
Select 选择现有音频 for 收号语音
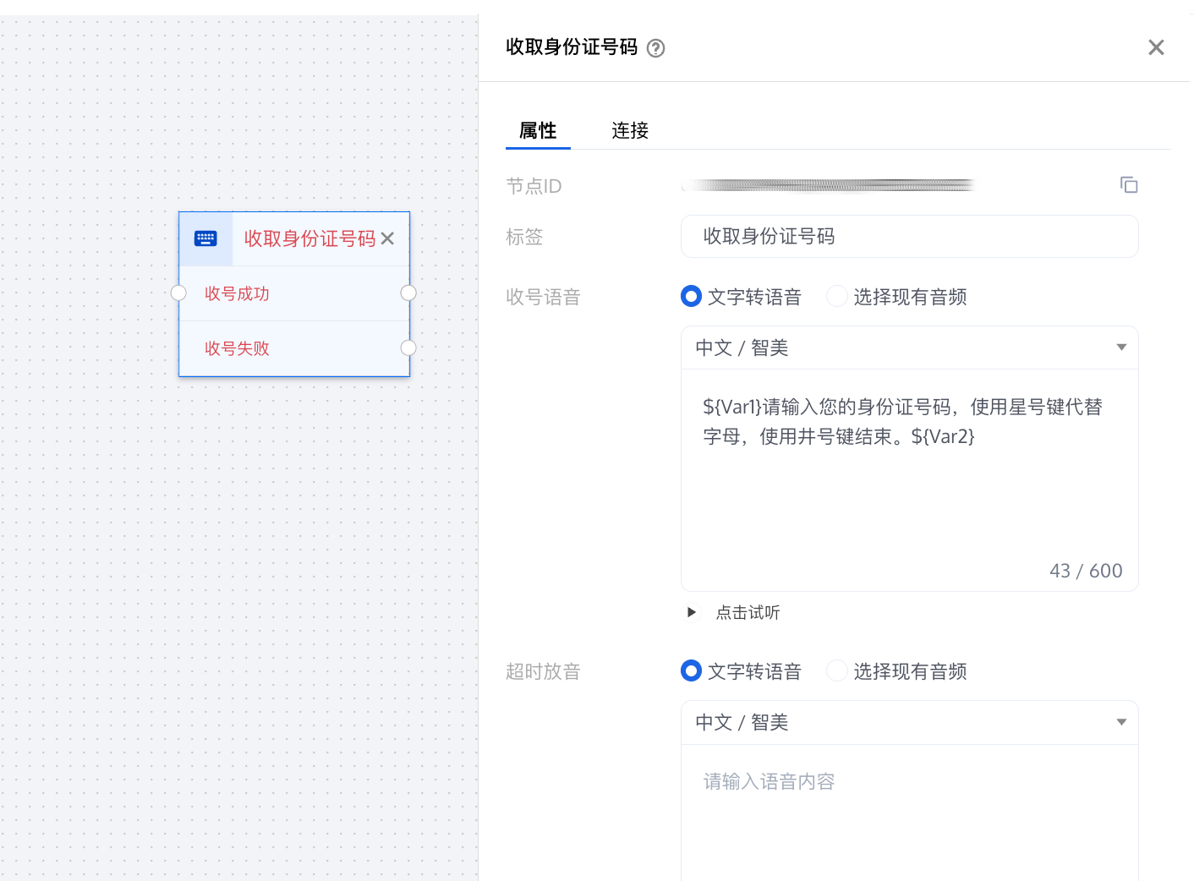[x=836, y=297]
